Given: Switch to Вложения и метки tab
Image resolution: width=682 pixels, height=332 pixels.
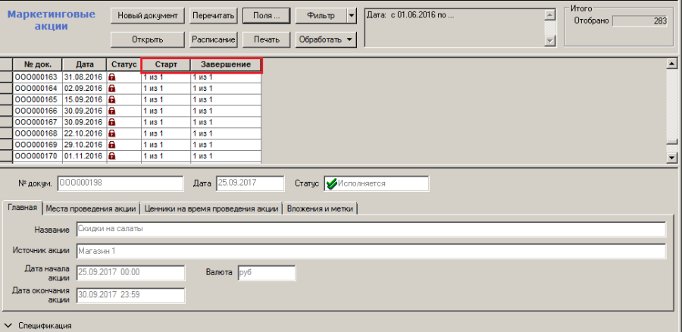Looking at the screenshot, I should [x=320, y=208].
